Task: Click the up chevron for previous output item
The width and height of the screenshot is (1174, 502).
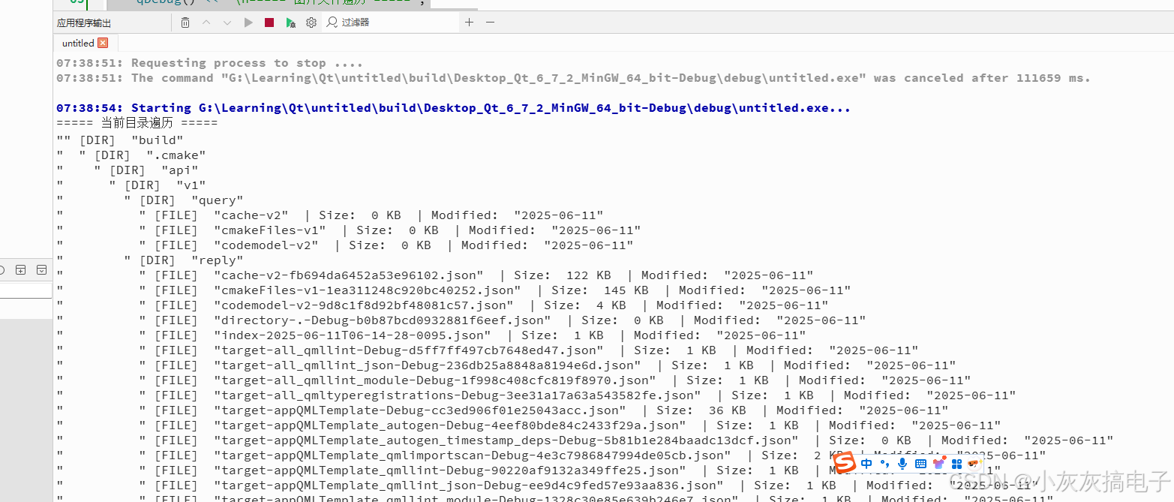Action: point(206,23)
